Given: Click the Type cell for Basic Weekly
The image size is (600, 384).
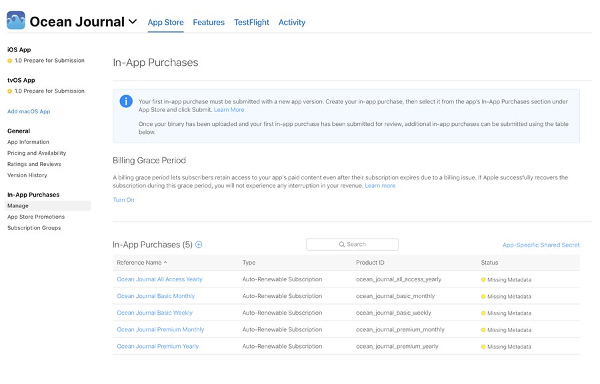Looking at the screenshot, I should click(282, 313).
